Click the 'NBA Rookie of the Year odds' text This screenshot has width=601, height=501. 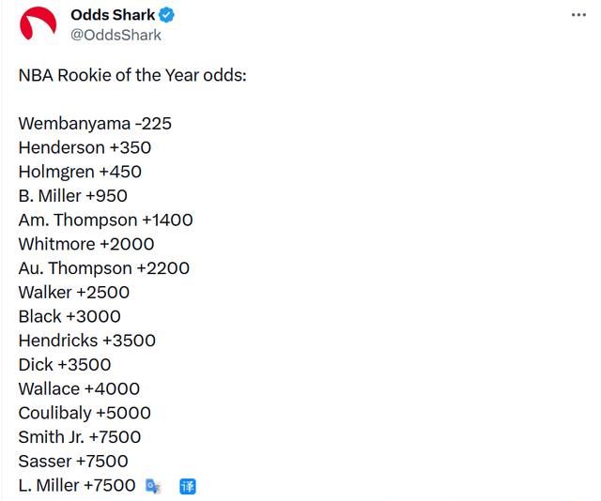[x=132, y=75]
